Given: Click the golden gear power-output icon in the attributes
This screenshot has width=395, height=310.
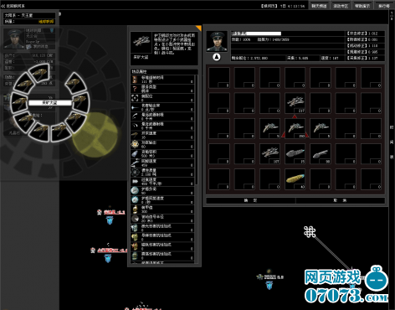Looking at the screenshot, I should coord(135,144).
